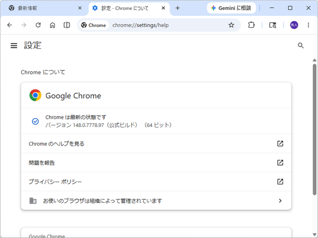
Task: Click external link icon for Chrome のヘルプを見る
Action: [280, 144]
